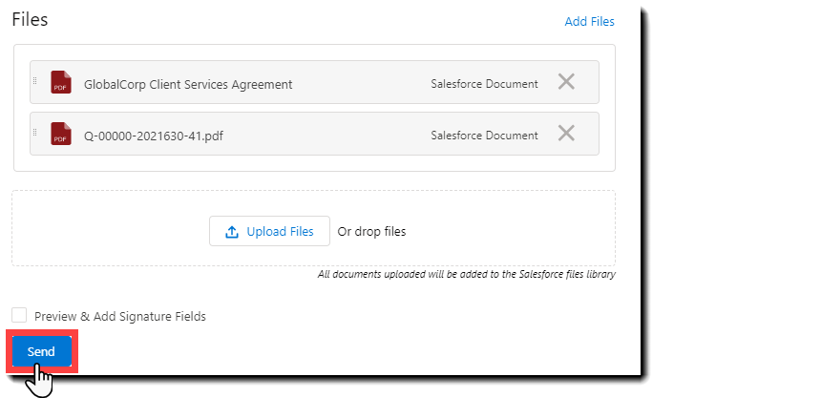Viewport: 821px width, 398px height.
Task: Grab drag handle of GlobalCorp agreement row
Action: point(35,81)
